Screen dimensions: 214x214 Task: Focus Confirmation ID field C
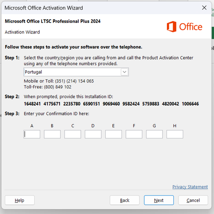coord(73,134)
